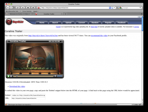Mute audio with the speaker icon

[x=55, y=76]
